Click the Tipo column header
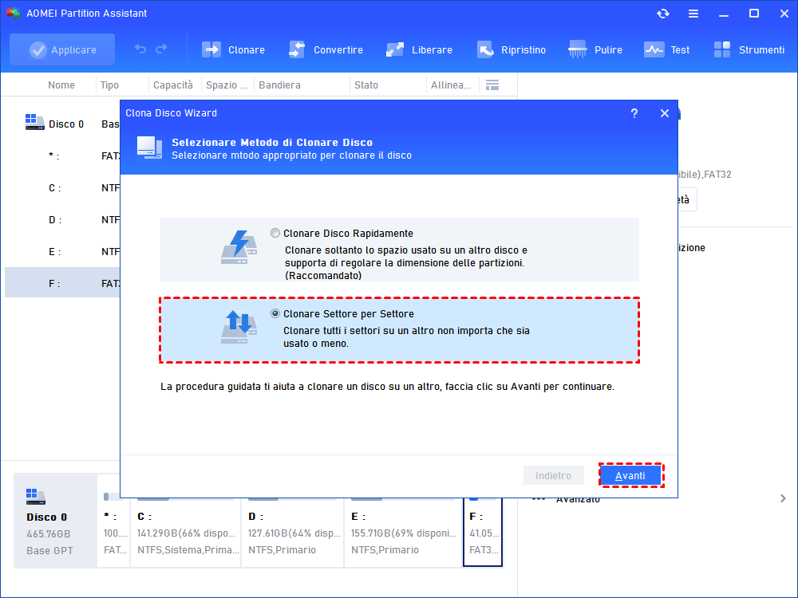Viewport: 798px width, 598px height. [109, 85]
